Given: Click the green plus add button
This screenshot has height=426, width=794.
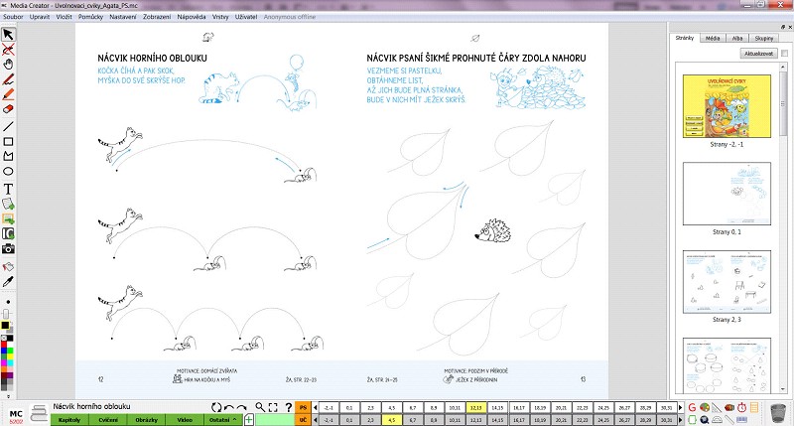Looking at the screenshot, I should pyautogui.click(x=249, y=419).
